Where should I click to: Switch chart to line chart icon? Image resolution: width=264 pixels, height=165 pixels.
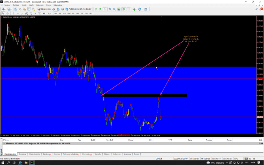pyautogui.click(x=105, y=9)
